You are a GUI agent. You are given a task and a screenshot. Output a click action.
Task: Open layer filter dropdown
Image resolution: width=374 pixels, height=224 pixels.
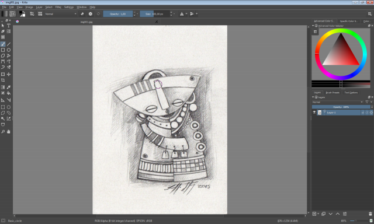pos(368,102)
